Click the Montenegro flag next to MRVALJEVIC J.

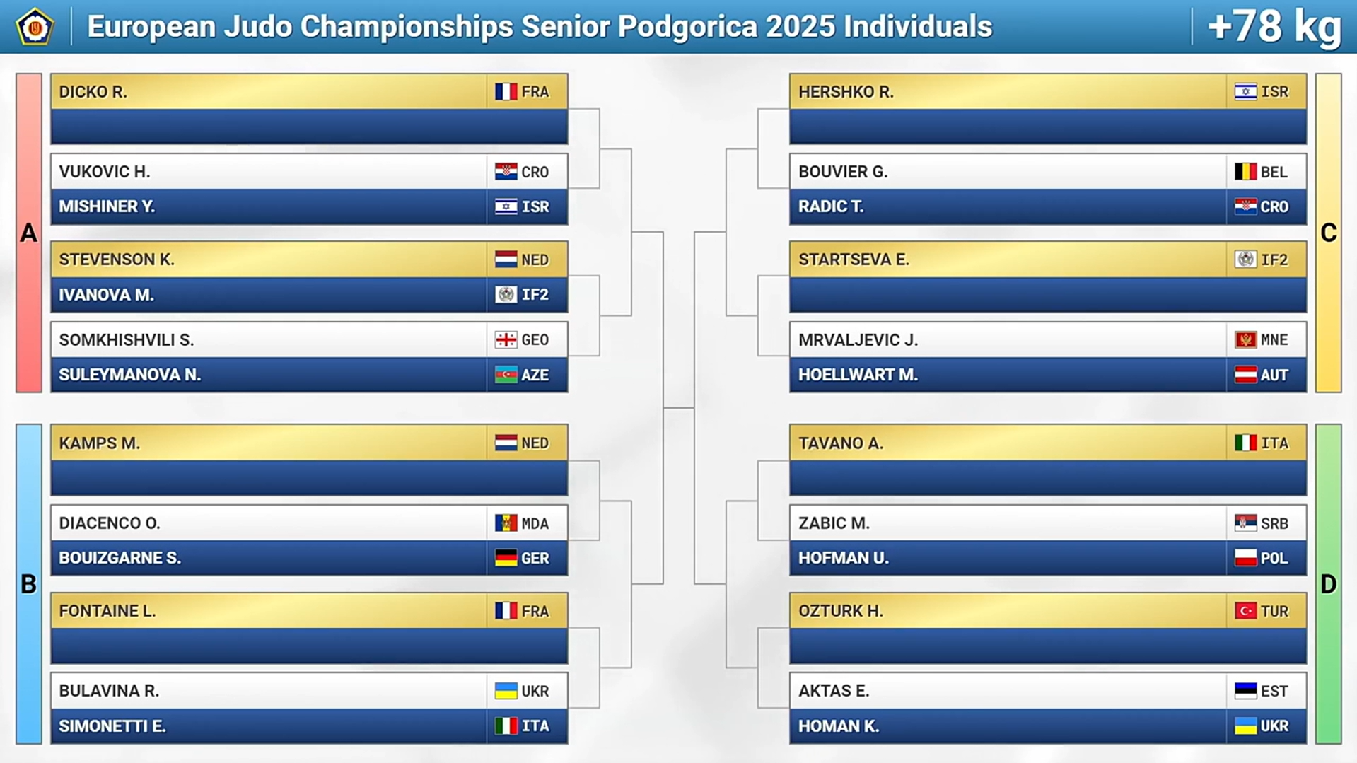(x=1245, y=340)
